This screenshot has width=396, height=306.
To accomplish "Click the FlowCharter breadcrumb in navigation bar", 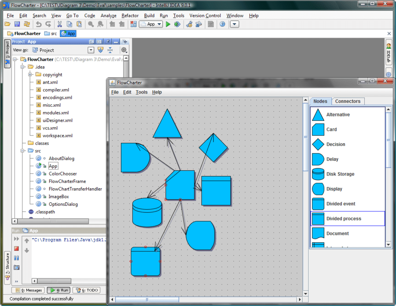I will 24,33.
